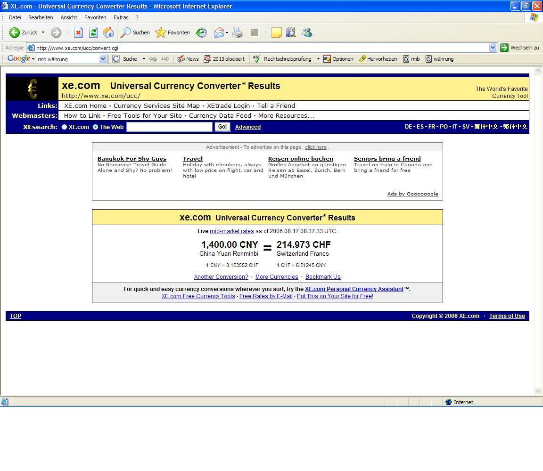This screenshot has height=471, width=543.
Task: Open Google logo dropdown arrow
Action: point(33,59)
